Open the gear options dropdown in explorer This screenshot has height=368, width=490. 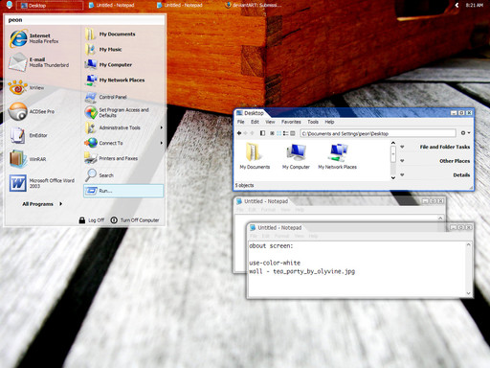465,133
